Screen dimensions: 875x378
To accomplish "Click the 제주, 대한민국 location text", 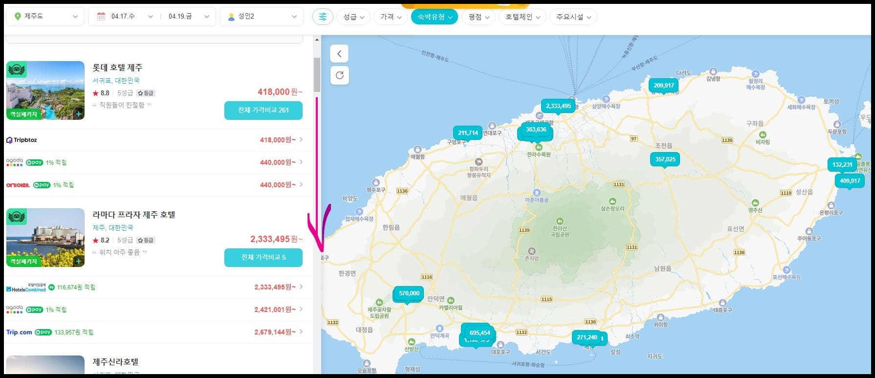I will pos(113,228).
